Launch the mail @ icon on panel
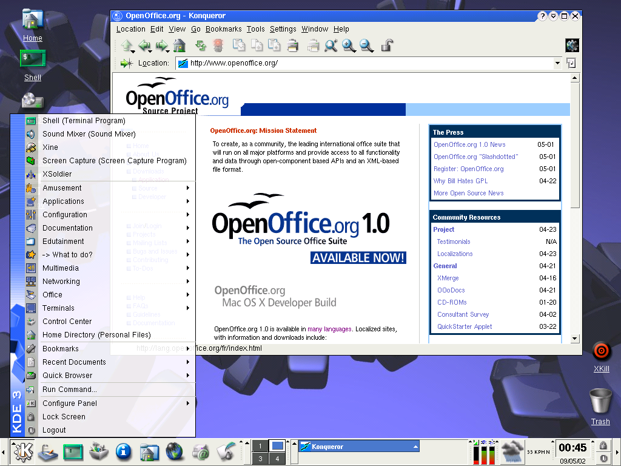The width and height of the screenshot is (621, 466). tap(200, 451)
